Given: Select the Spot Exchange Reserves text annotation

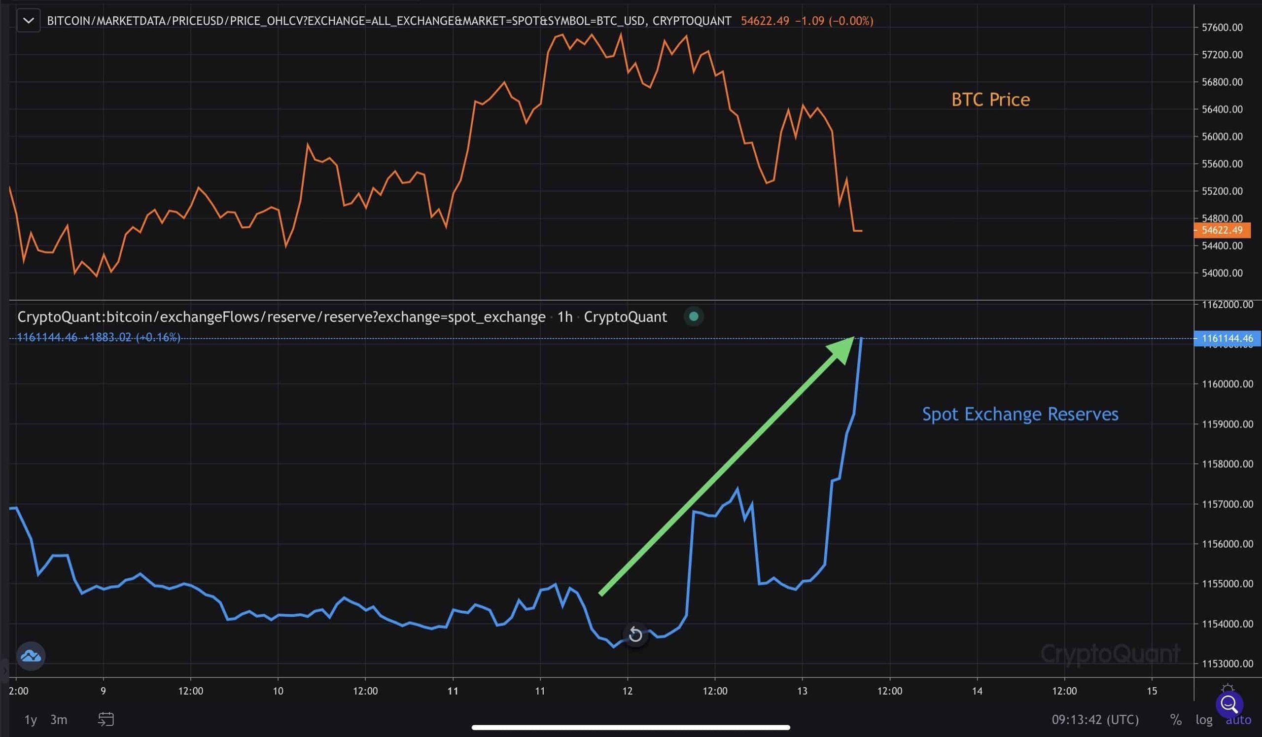Looking at the screenshot, I should (1019, 414).
